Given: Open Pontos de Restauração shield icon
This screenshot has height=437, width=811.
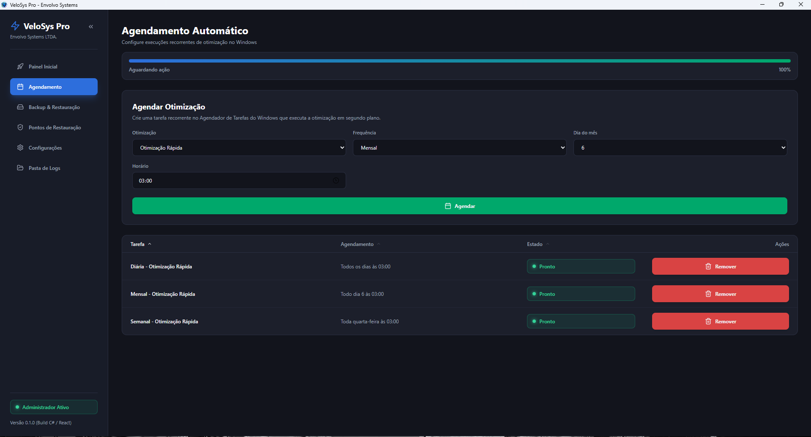Looking at the screenshot, I should [x=20, y=127].
